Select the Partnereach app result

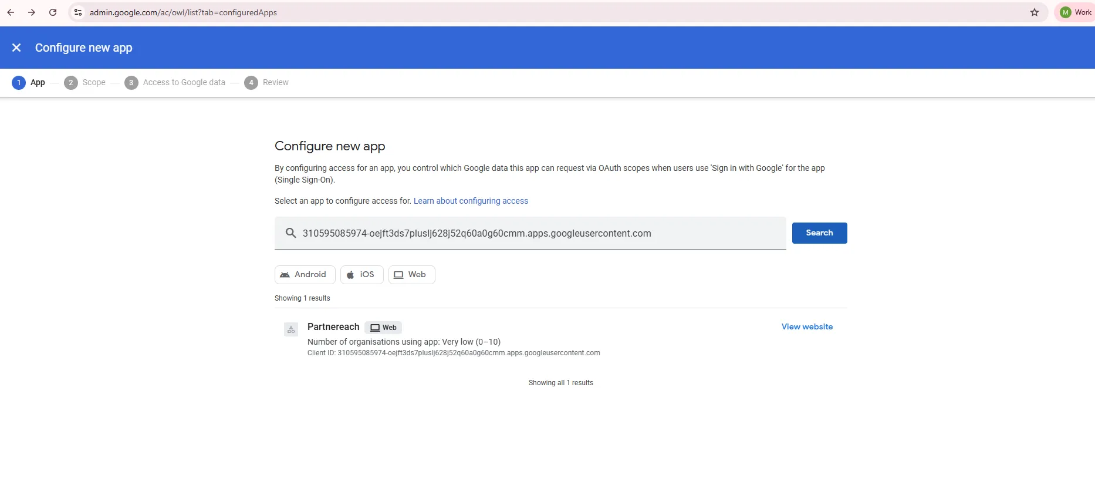click(x=560, y=339)
